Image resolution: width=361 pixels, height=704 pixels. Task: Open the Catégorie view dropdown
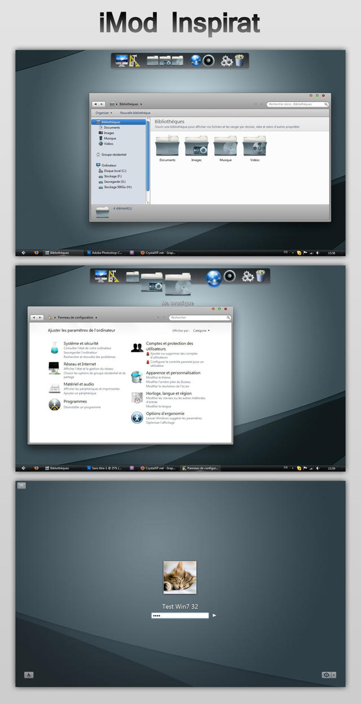pyautogui.click(x=201, y=330)
